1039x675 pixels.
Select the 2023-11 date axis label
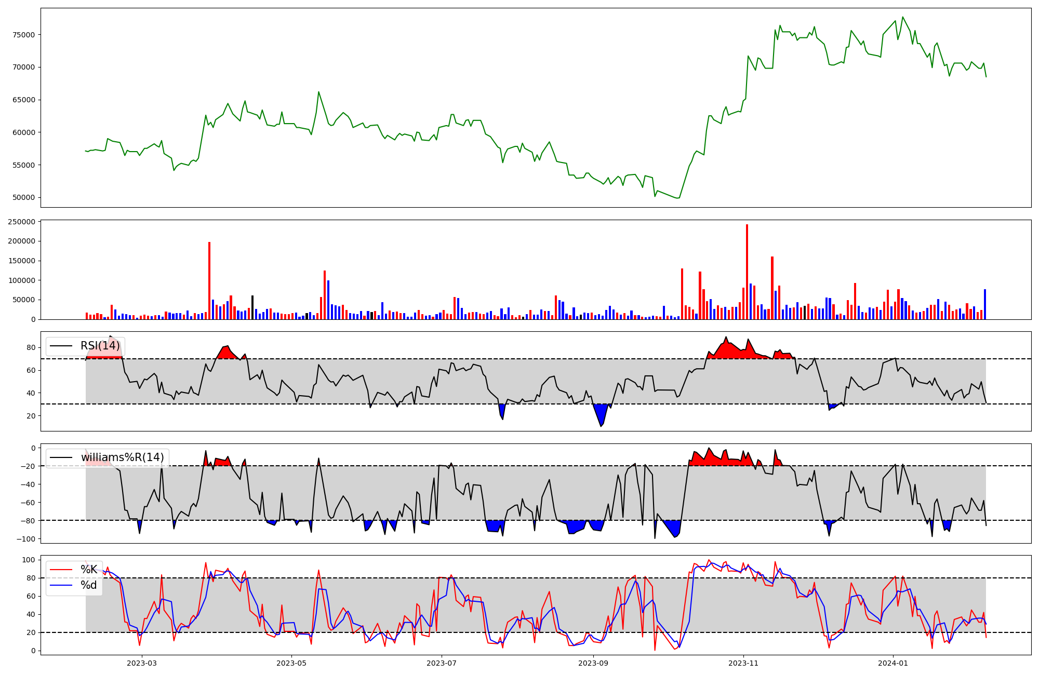pyautogui.click(x=743, y=663)
